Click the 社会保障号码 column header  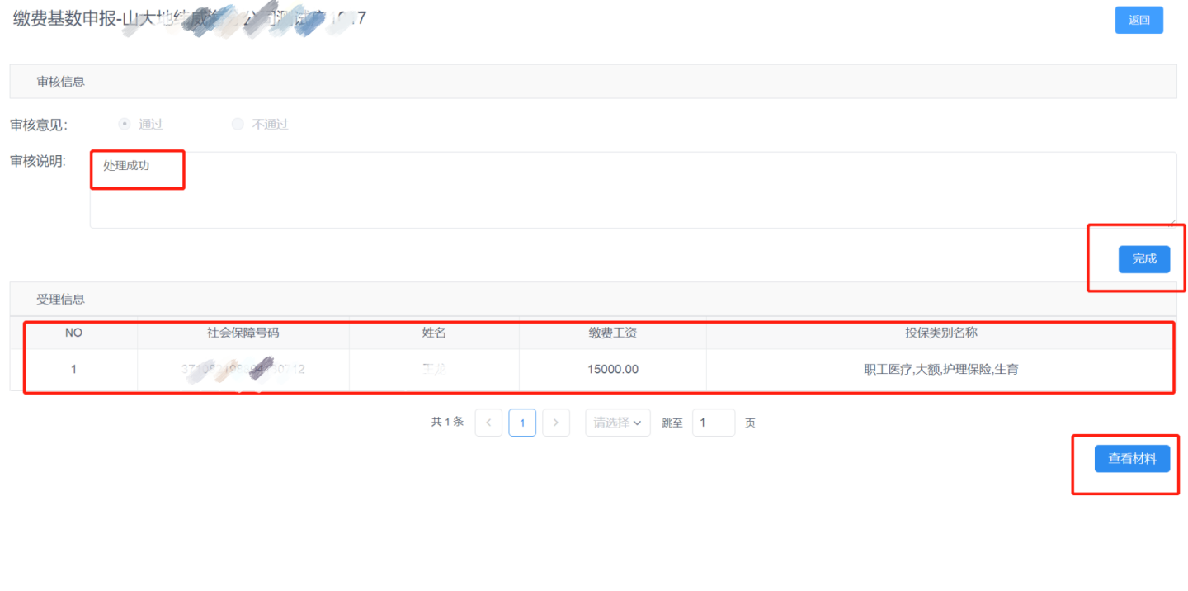pyautogui.click(x=243, y=333)
